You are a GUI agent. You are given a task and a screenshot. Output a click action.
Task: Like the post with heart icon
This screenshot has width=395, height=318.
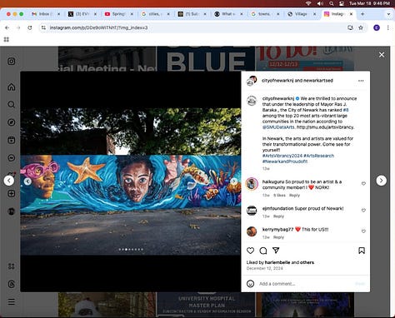point(250,251)
